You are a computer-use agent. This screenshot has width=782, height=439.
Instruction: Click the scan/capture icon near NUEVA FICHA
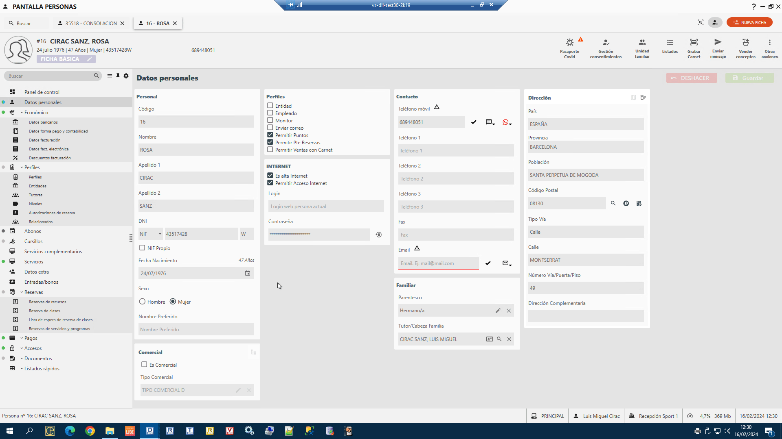pyautogui.click(x=701, y=23)
